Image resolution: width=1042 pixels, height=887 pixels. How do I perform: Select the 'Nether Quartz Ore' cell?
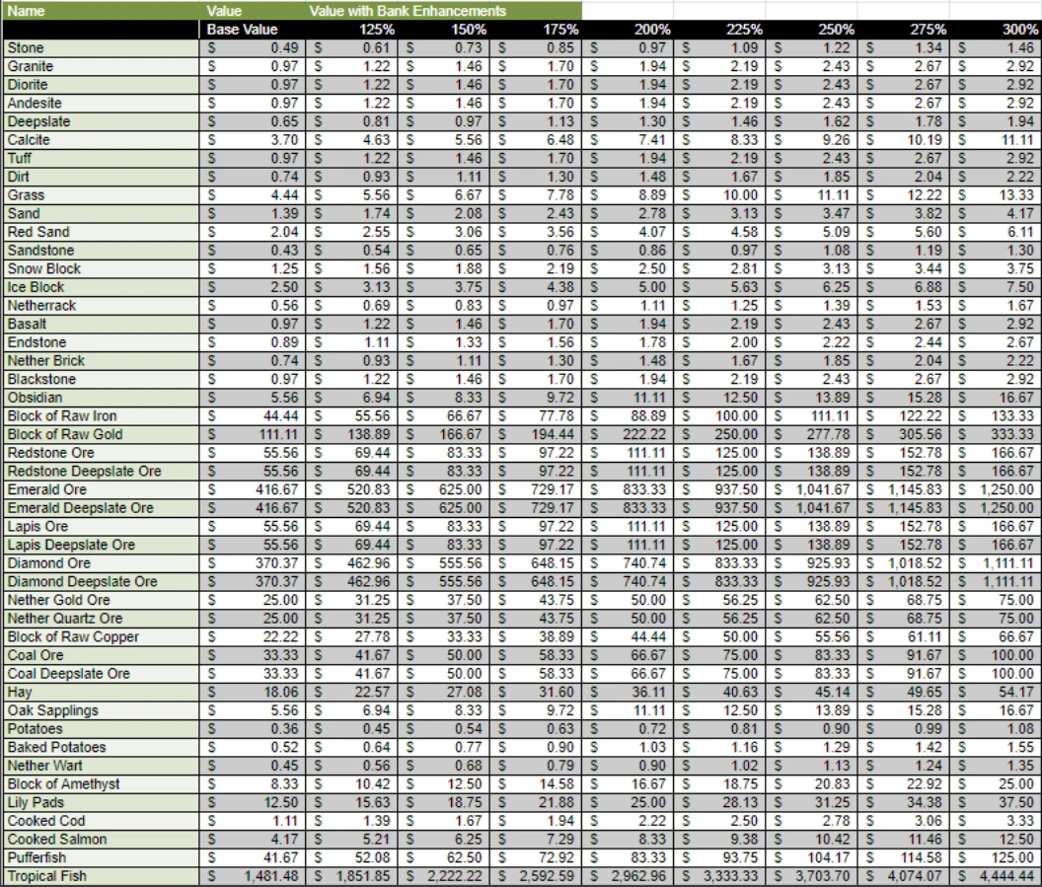[x=101, y=619]
